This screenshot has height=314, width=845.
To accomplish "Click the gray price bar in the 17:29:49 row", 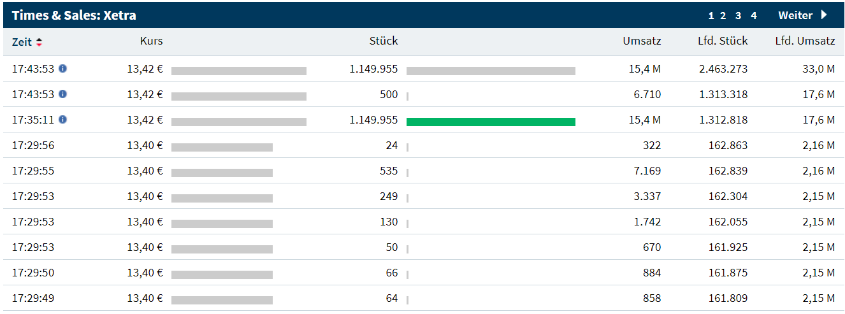I will [222, 300].
